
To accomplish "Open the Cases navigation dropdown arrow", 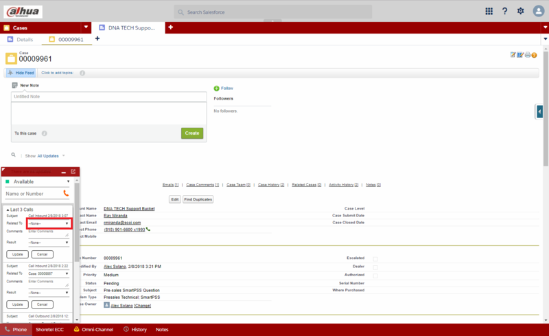I will 86,27.
